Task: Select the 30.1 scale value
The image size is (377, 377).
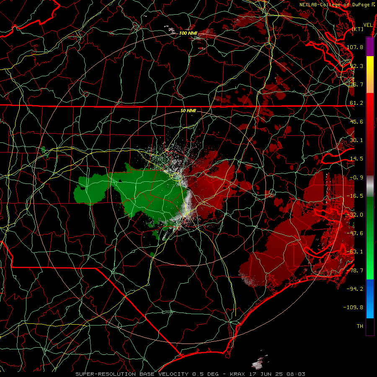Action: coord(356,140)
